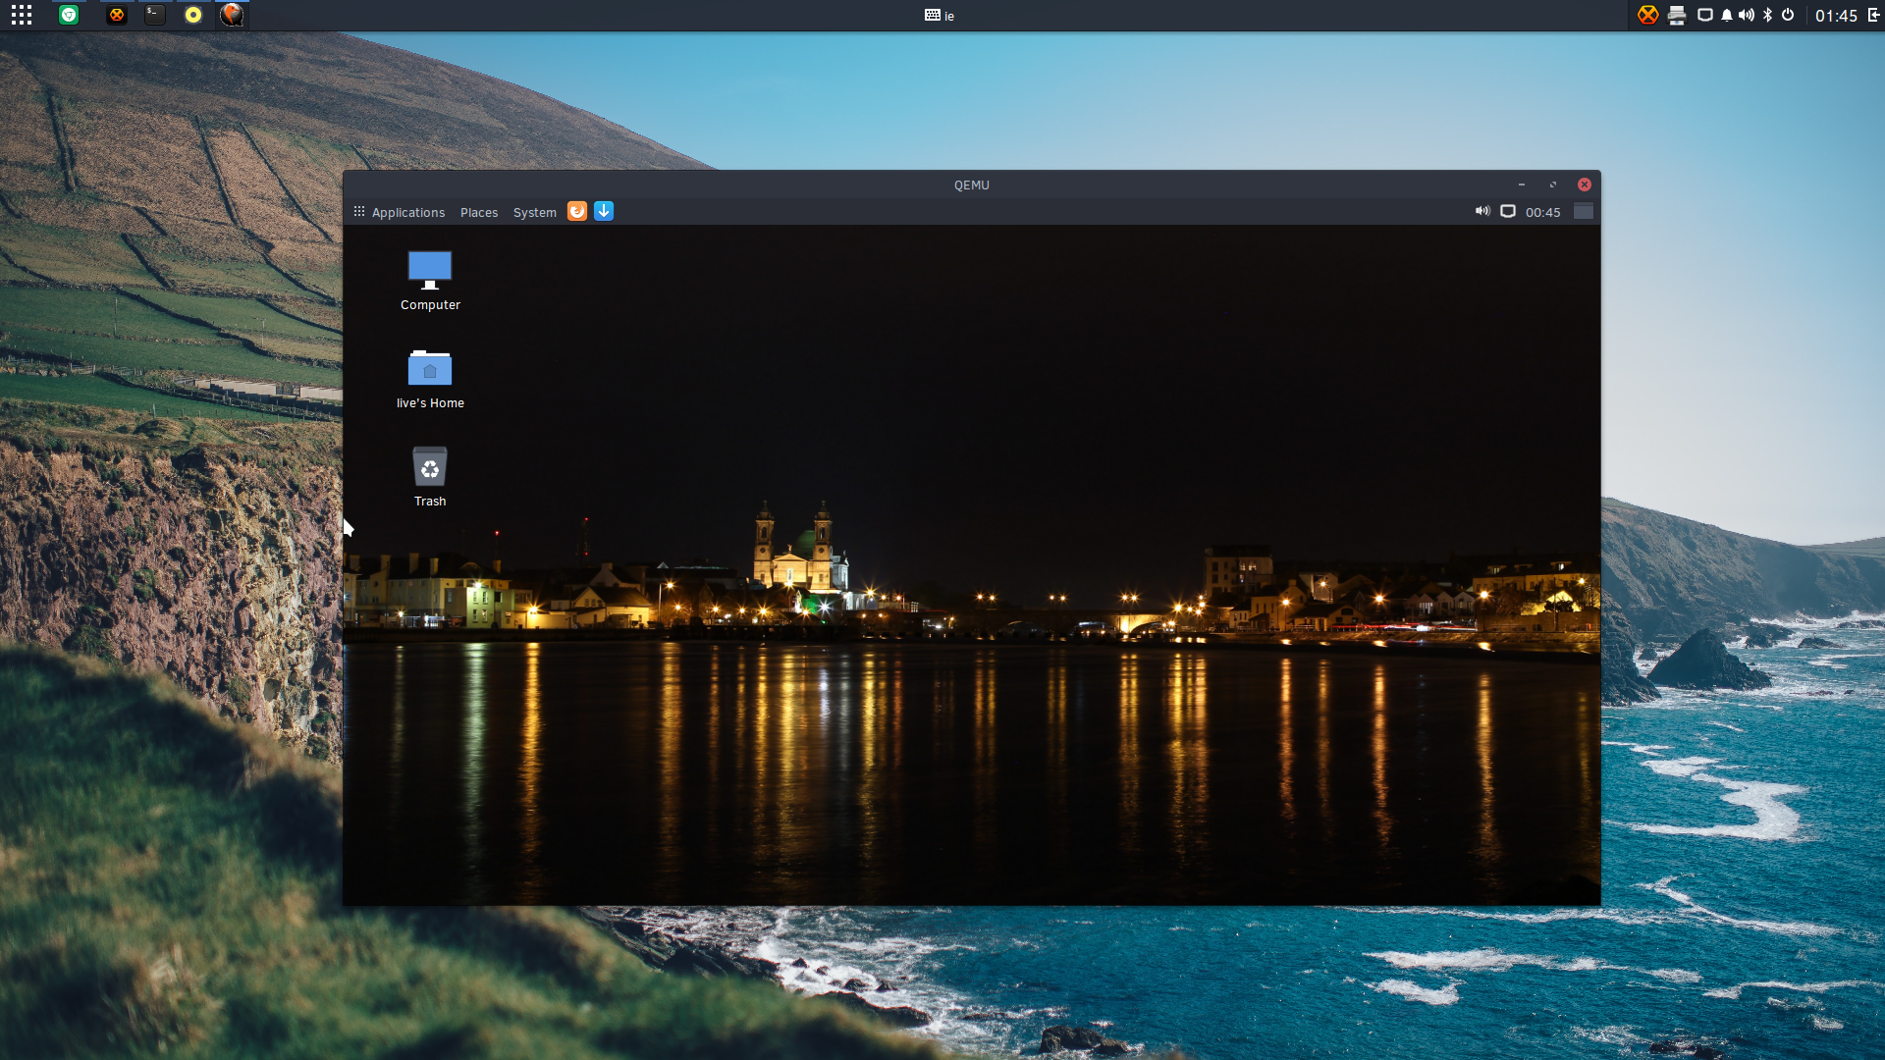
Task: Click the Bluetooth tray icon
Action: click(1768, 15)
